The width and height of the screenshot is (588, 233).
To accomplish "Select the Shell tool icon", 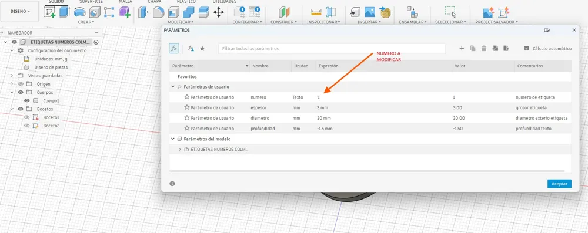I will [x=173, y=12].
